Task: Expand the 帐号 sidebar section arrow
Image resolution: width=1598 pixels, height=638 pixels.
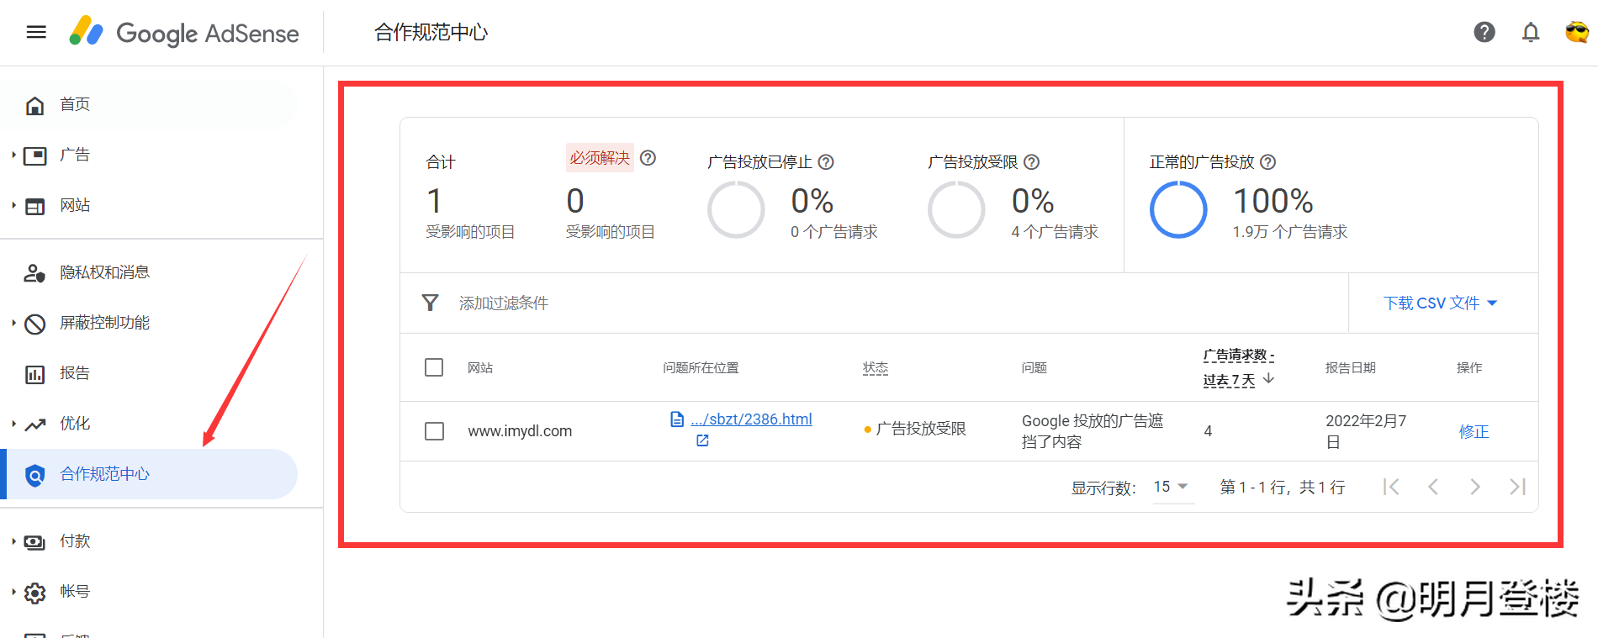Action: click(x=13, y=592)
